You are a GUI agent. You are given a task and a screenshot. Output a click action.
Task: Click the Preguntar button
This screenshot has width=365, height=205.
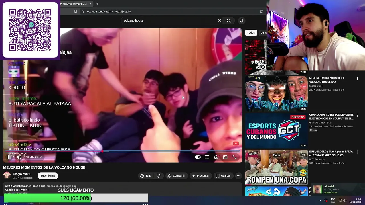click(x=200, y=176)
